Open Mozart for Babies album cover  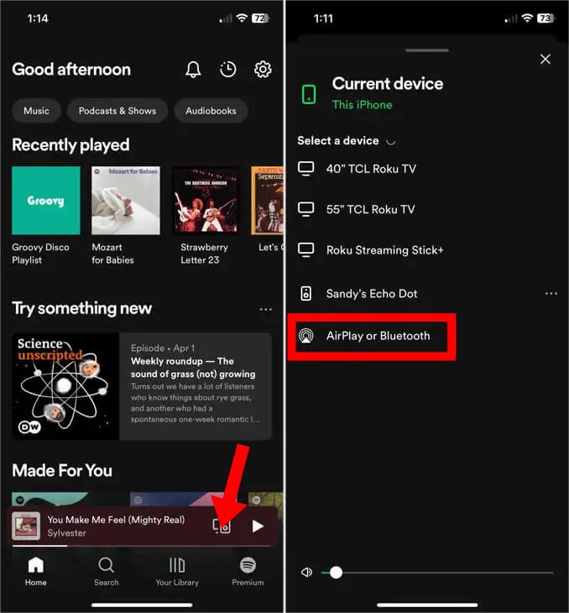[x=126, y=201]
